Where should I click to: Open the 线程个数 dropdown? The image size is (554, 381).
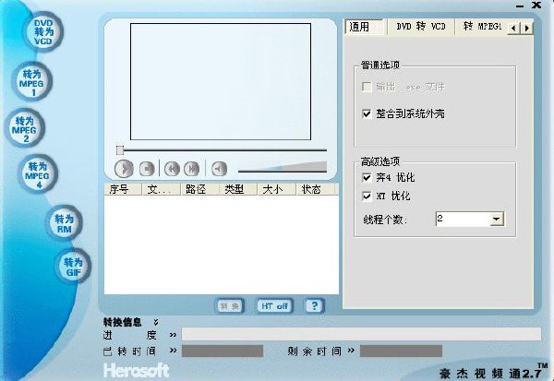click(497, 220)
